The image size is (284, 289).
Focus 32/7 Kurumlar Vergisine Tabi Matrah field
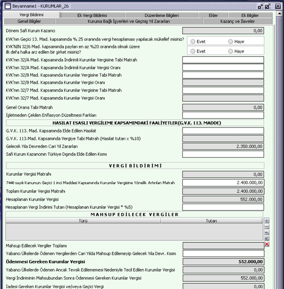coord(223,90)
